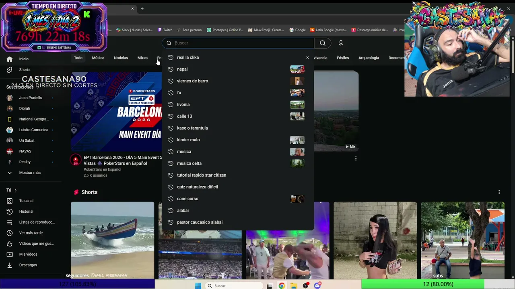Choose the 'musica celta' suggestion
This screenshot has height=289, width=515.
point(238,163)
